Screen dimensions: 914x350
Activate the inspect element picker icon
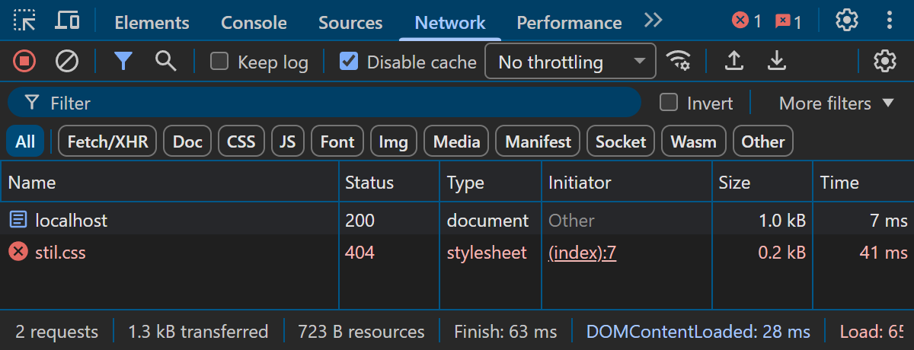[x=25, y=21]
